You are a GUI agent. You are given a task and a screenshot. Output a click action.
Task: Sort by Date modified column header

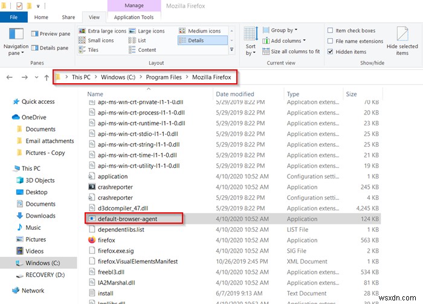(235, 94)
